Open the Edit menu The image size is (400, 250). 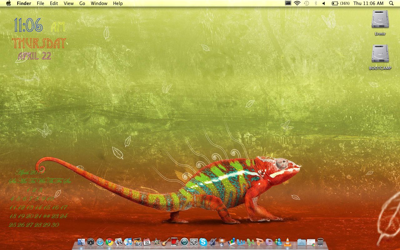[x=54, y=3]
